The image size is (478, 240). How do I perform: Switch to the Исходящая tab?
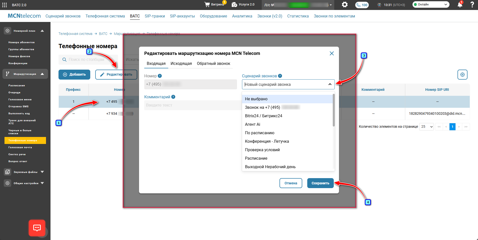pyautogui.click(x=181, y=63)
